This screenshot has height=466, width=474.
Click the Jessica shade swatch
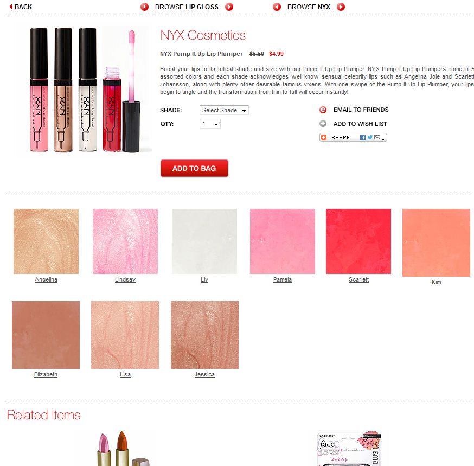pos(204,335)
